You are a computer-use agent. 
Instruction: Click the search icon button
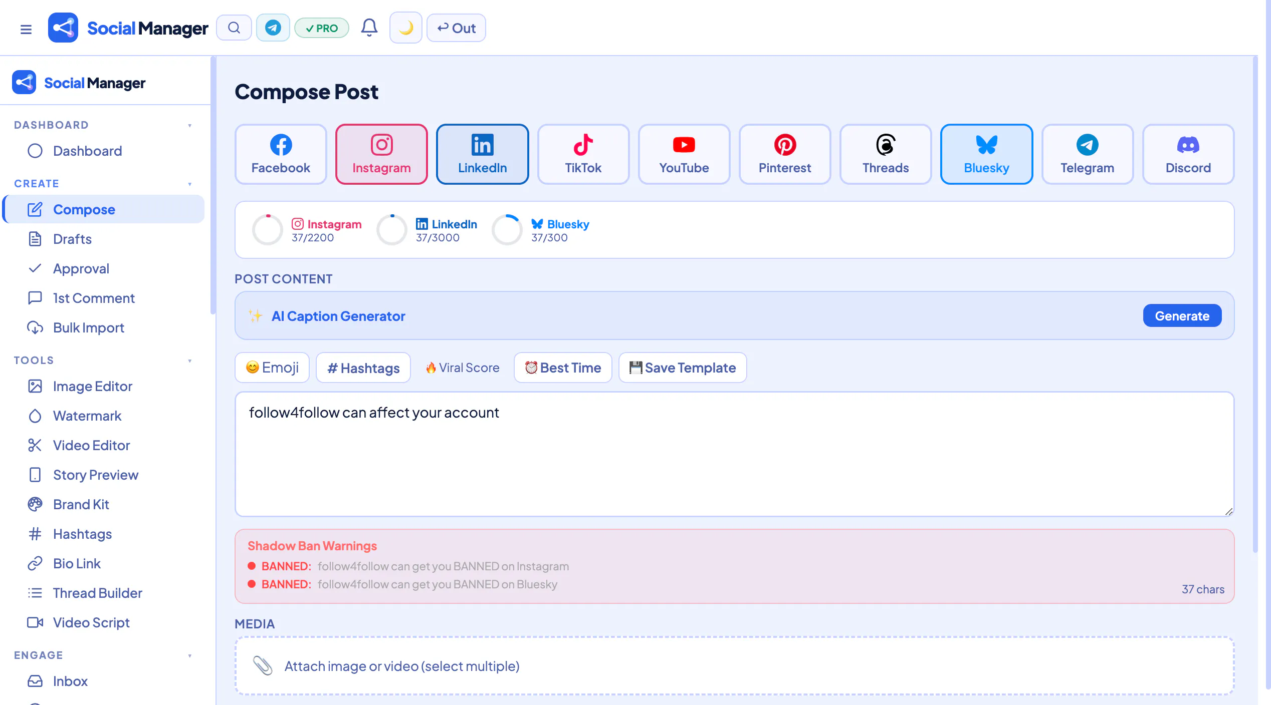234,28
